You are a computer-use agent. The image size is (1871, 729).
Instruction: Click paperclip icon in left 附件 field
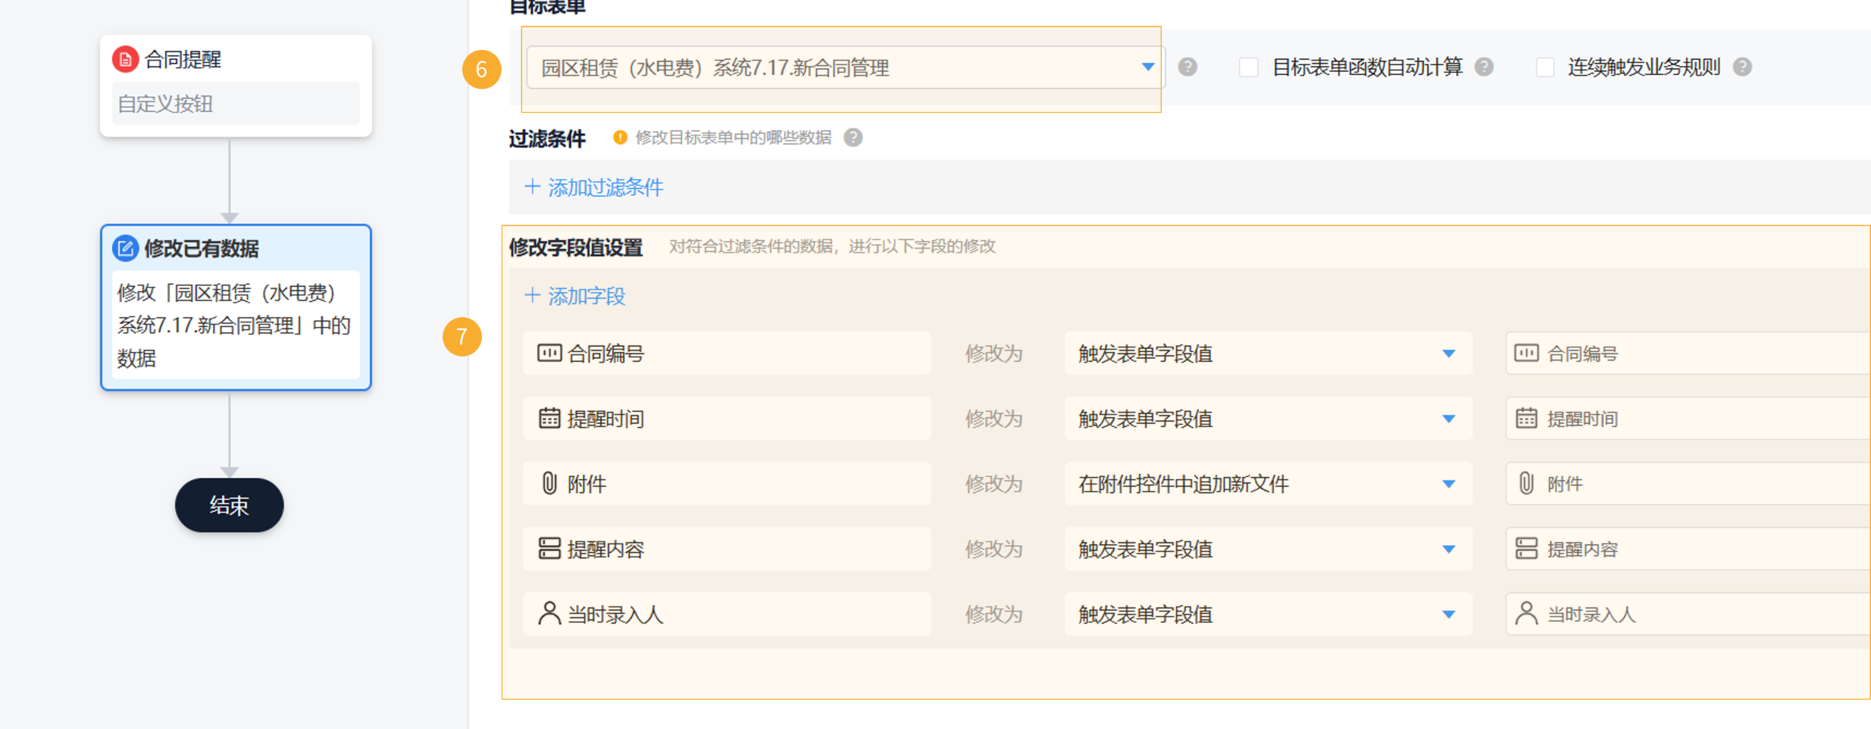coord(549,484)
